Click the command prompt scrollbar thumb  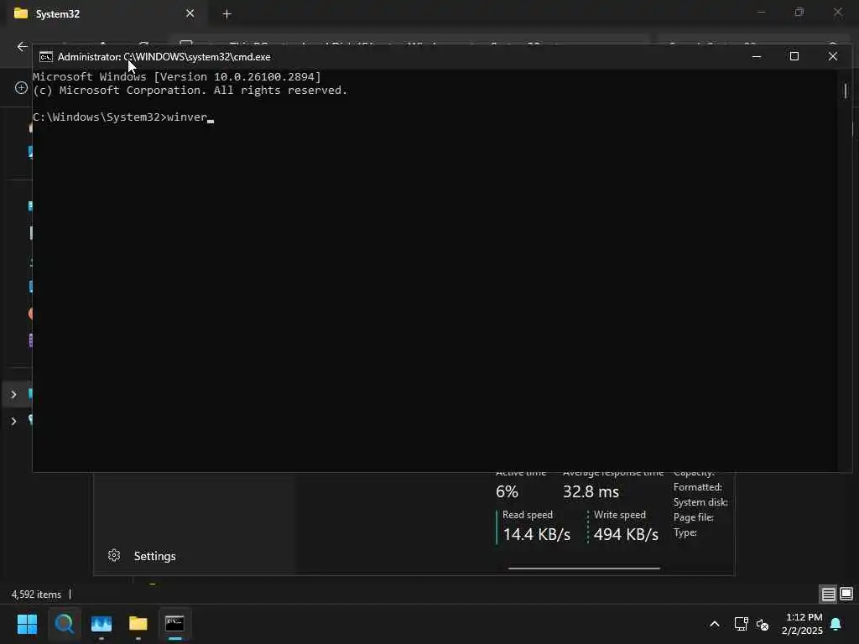(x=846, y=91)
